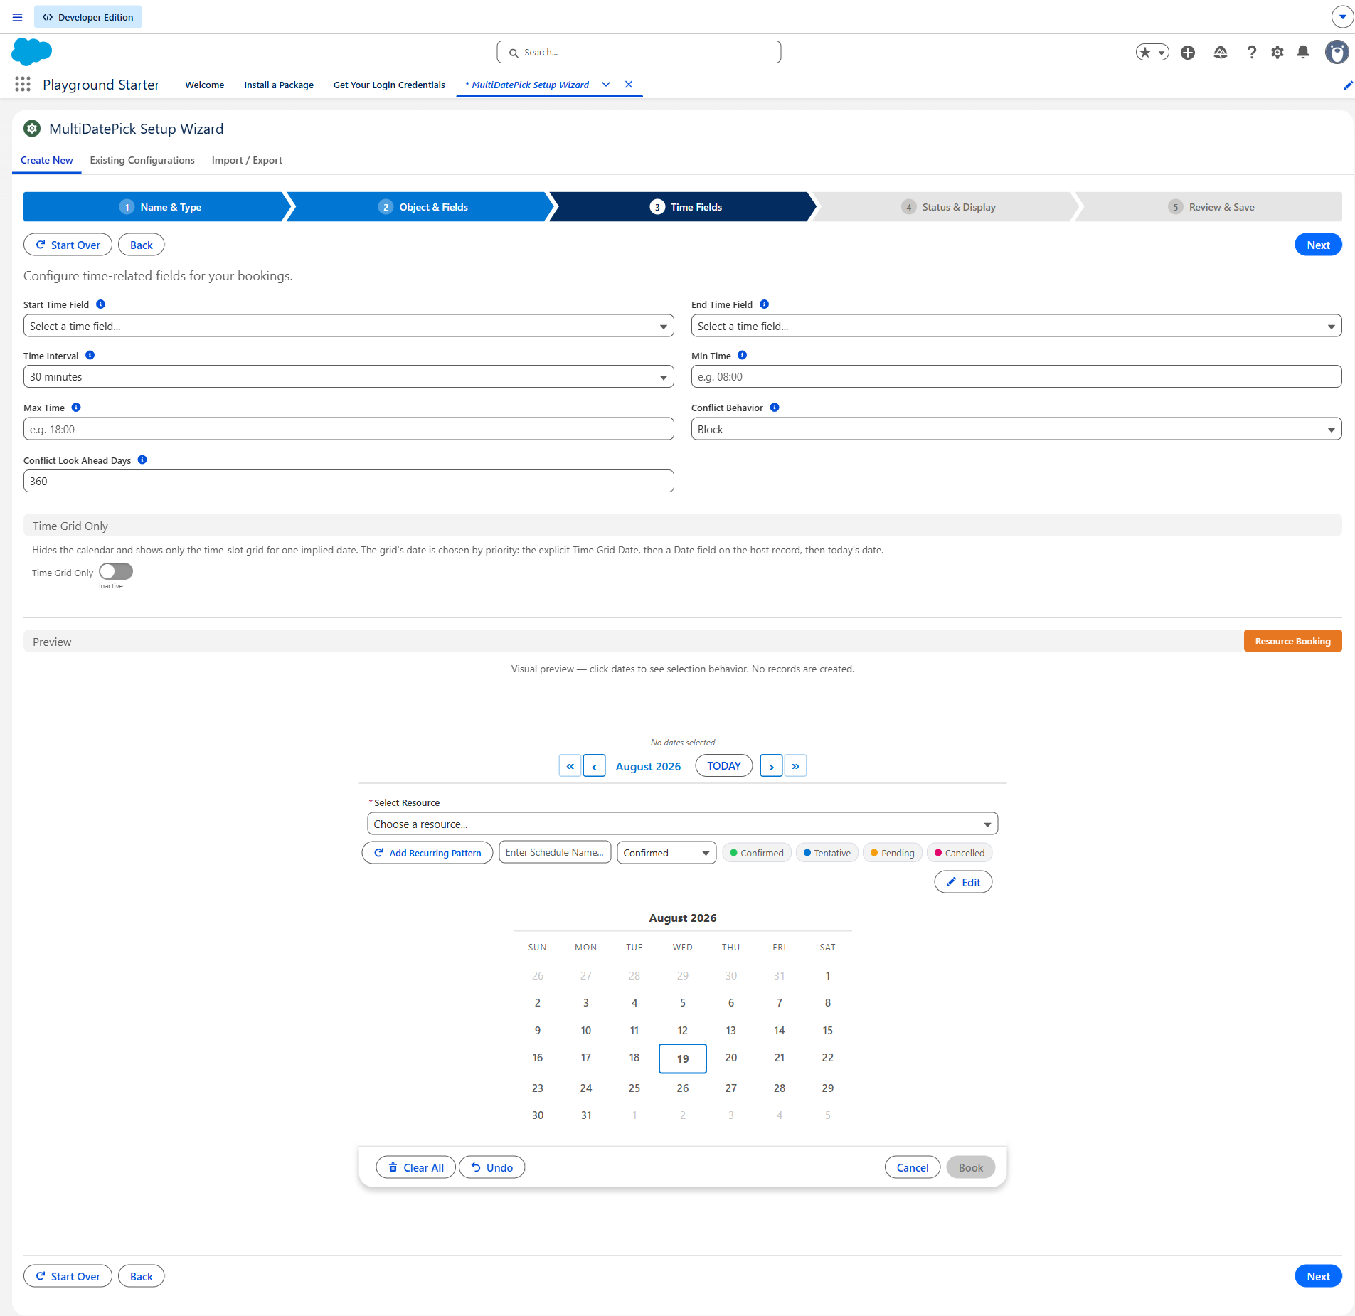Open the Favorites list dropdown arrow
The height and width of the screenshot is (1316, 1355).
[1162, 52]
